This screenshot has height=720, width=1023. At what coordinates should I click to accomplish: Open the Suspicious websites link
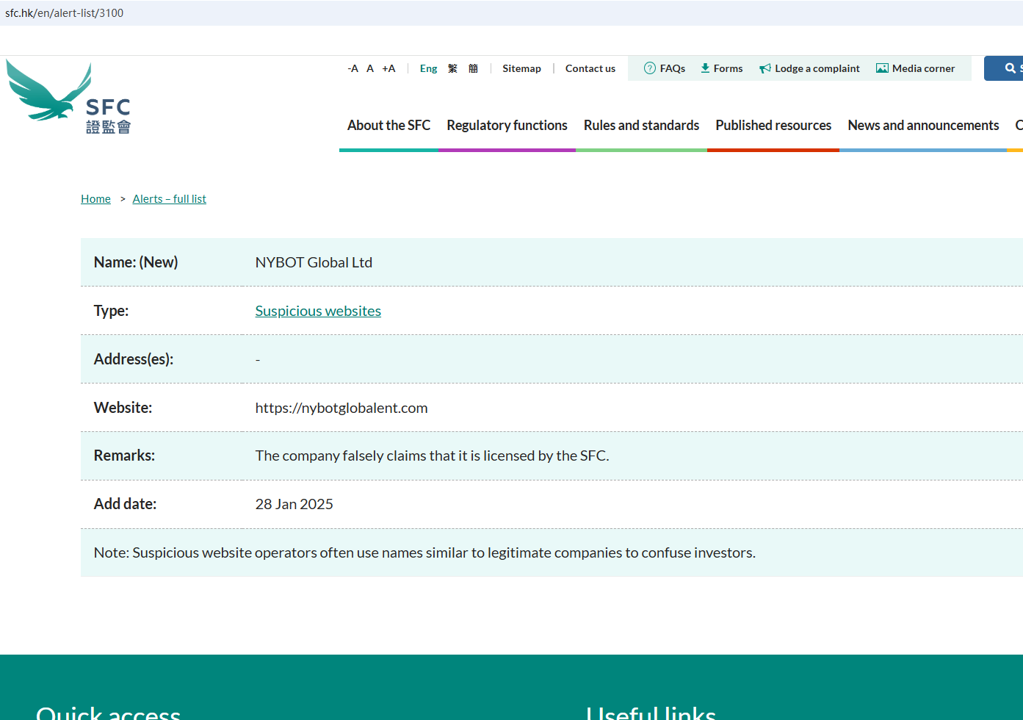coord(318,311)
